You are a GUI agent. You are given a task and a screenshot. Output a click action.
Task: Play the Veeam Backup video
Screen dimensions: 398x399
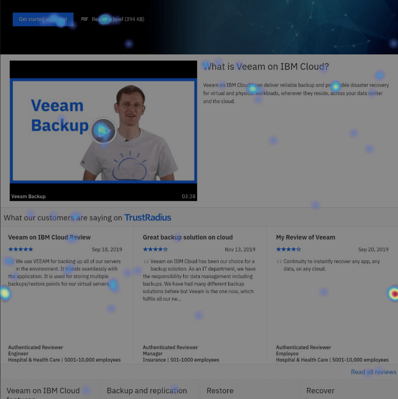tap(103, 131)
